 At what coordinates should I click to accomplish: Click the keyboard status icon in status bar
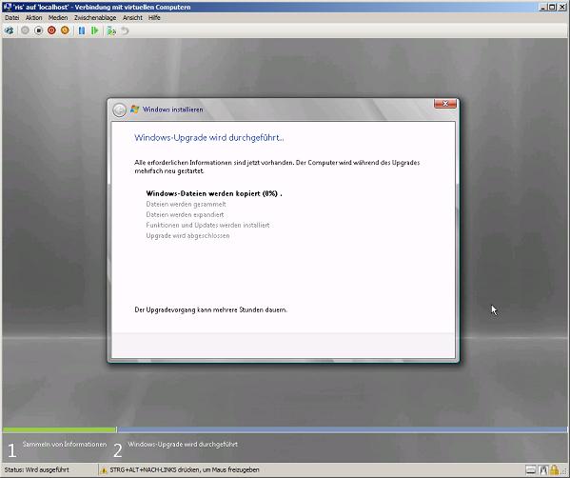(x=531, y=470)
